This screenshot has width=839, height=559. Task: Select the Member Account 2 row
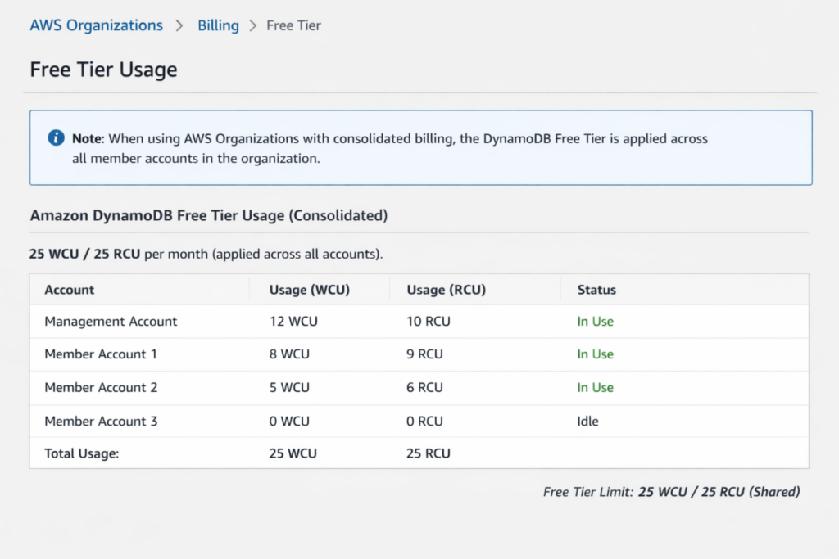tap(101, 387)
